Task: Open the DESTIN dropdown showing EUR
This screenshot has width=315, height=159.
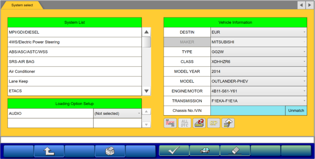Action: coord(259,32)
